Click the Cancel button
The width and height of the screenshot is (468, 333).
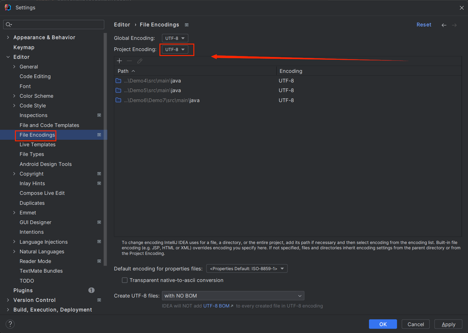pos(416,324)
